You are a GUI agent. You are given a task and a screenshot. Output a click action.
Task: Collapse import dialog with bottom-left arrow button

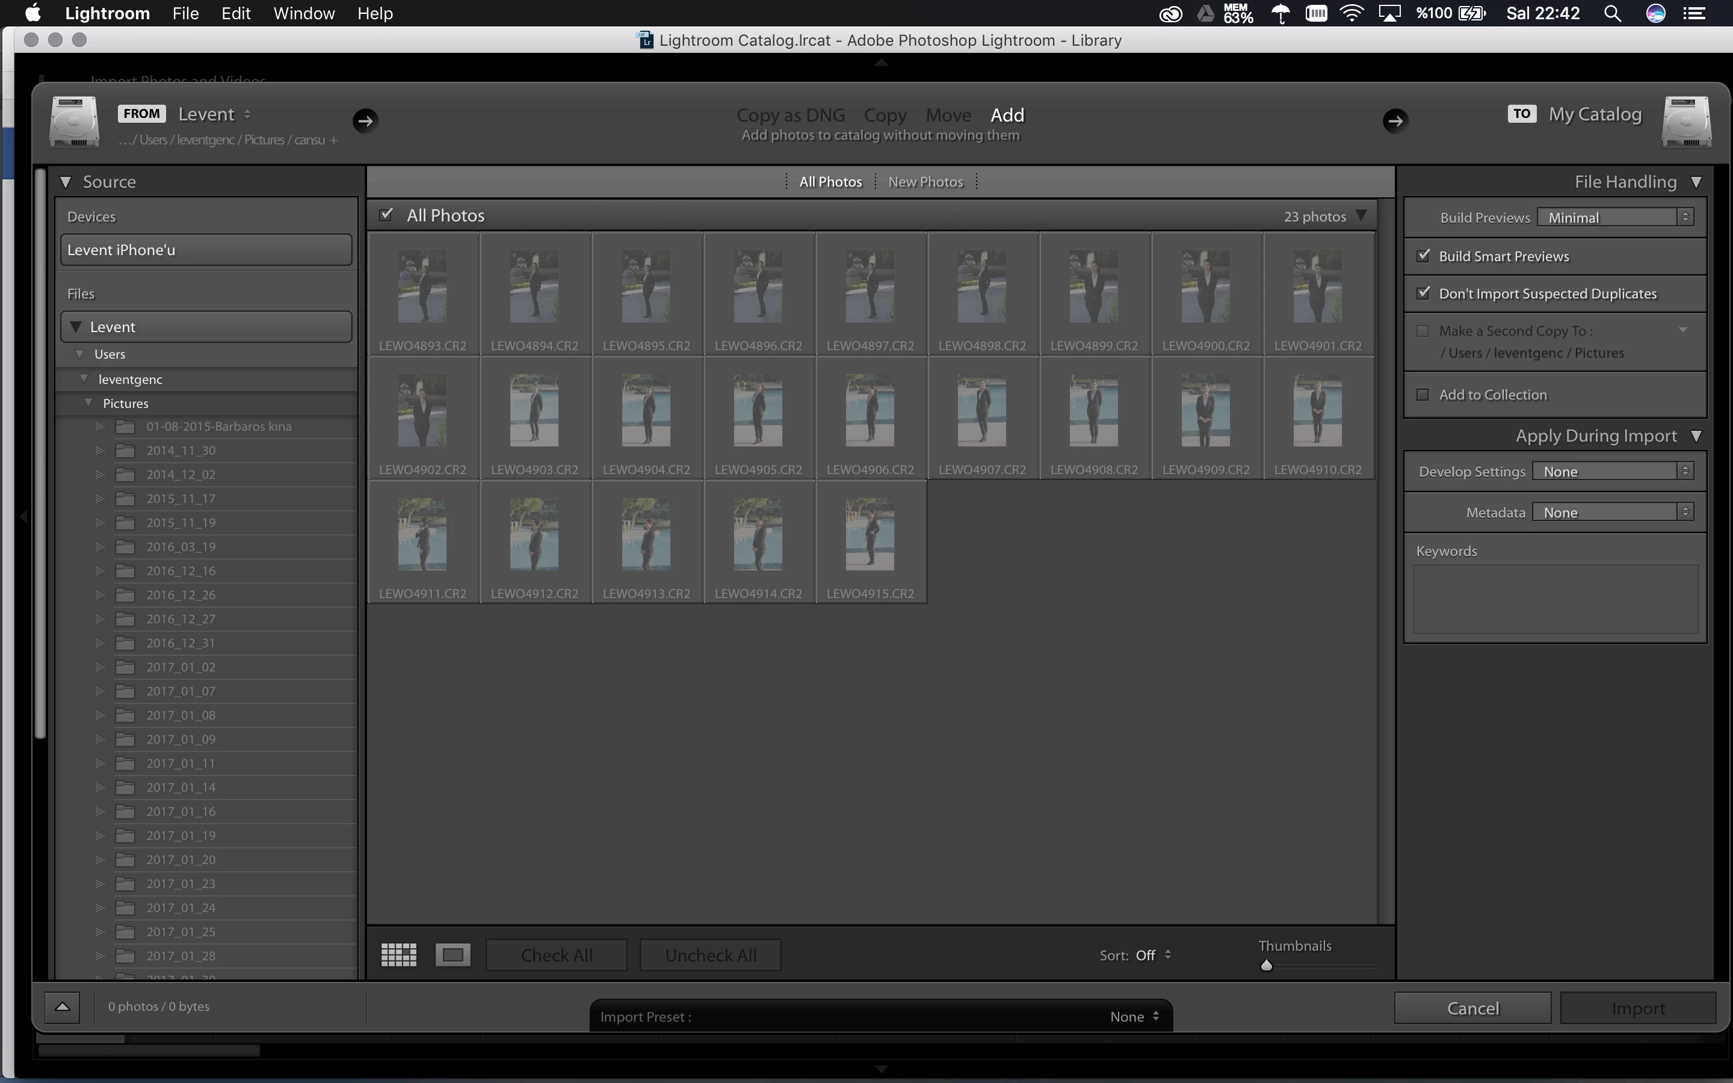coord(63,1007)
